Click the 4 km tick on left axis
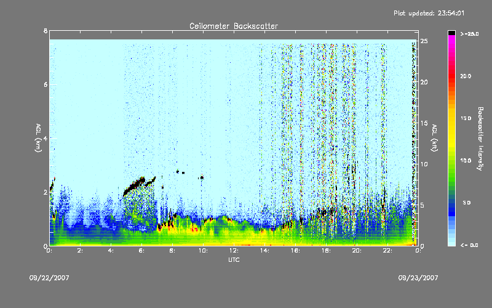Screen dimensions: 492x308 [x=46, y=139]
